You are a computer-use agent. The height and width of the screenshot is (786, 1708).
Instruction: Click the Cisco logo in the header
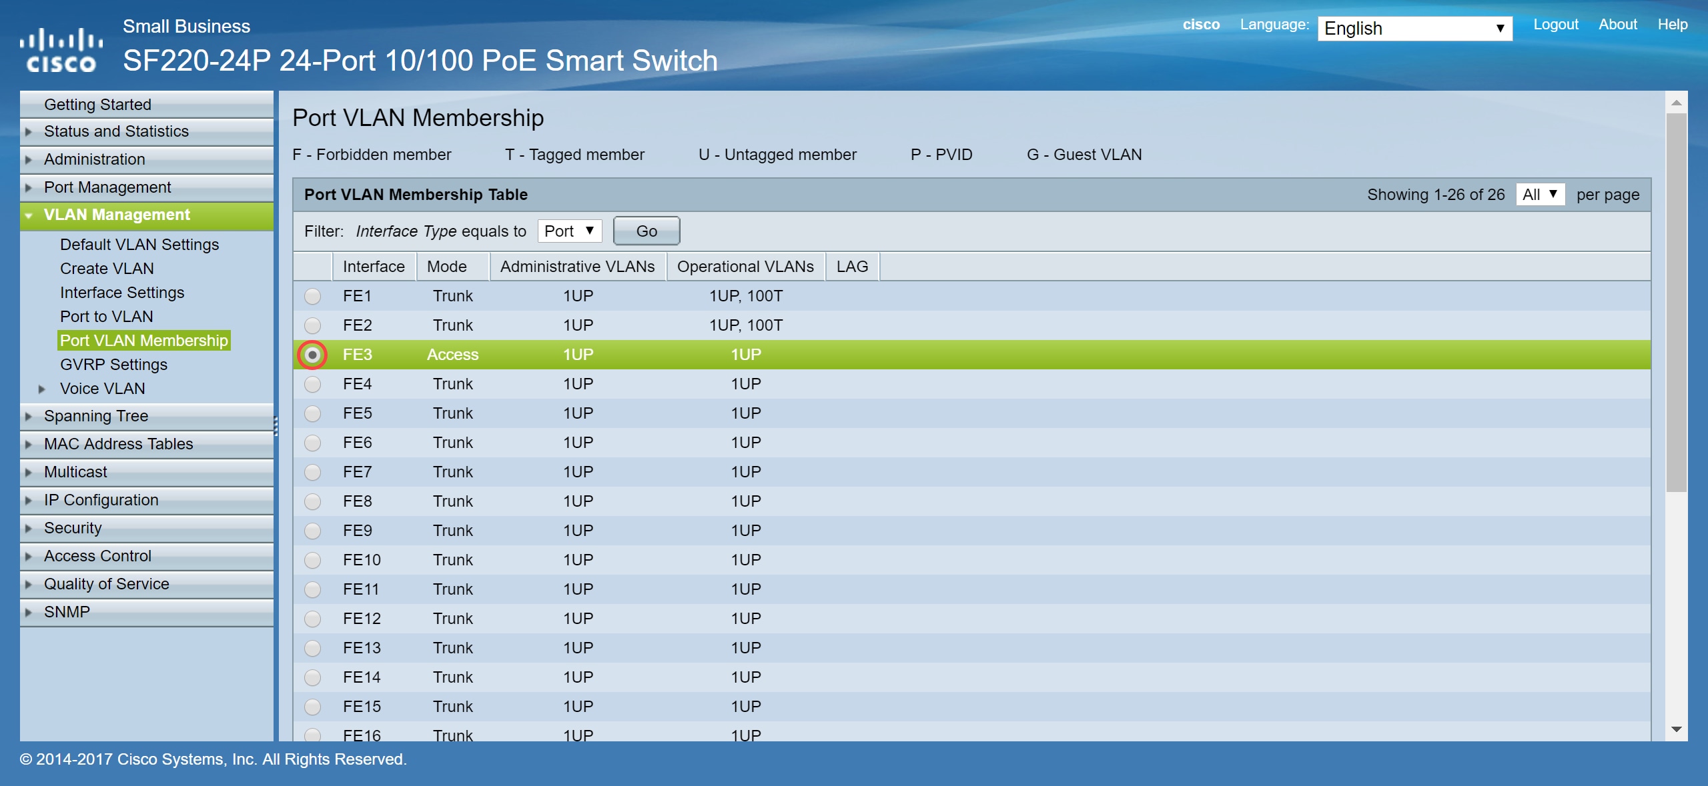click(61, 50)
